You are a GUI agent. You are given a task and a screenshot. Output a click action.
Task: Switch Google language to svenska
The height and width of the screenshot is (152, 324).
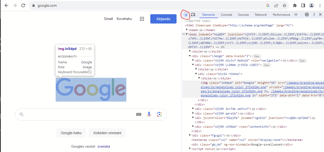104,146
